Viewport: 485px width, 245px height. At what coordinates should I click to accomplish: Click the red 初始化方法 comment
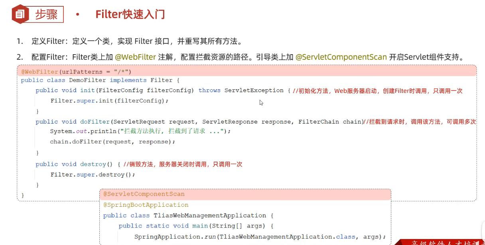pos(377,91)
